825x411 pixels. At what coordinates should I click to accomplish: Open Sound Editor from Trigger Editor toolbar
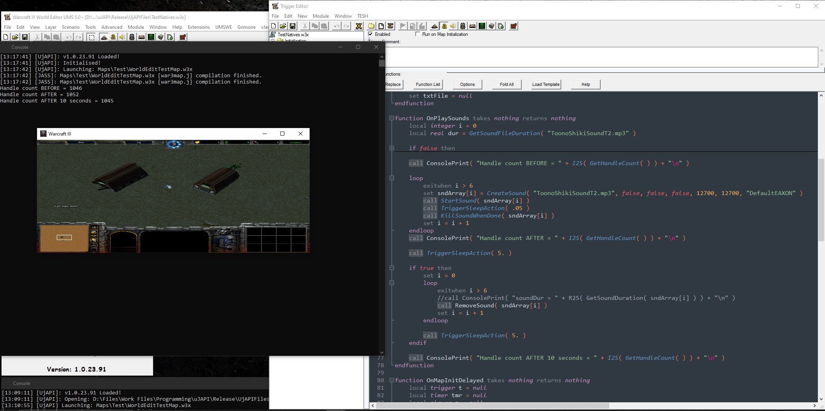(454, 26)
